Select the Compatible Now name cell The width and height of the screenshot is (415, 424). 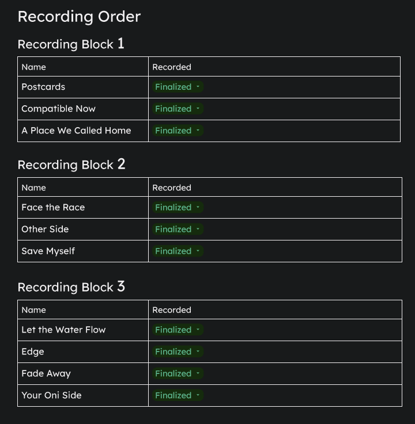point(83,109)
